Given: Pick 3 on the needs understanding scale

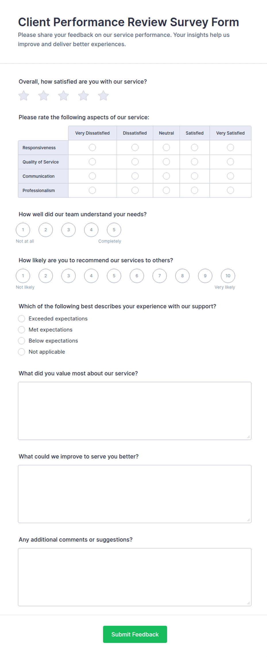Looking at the screenshot, I should [68, 230].
